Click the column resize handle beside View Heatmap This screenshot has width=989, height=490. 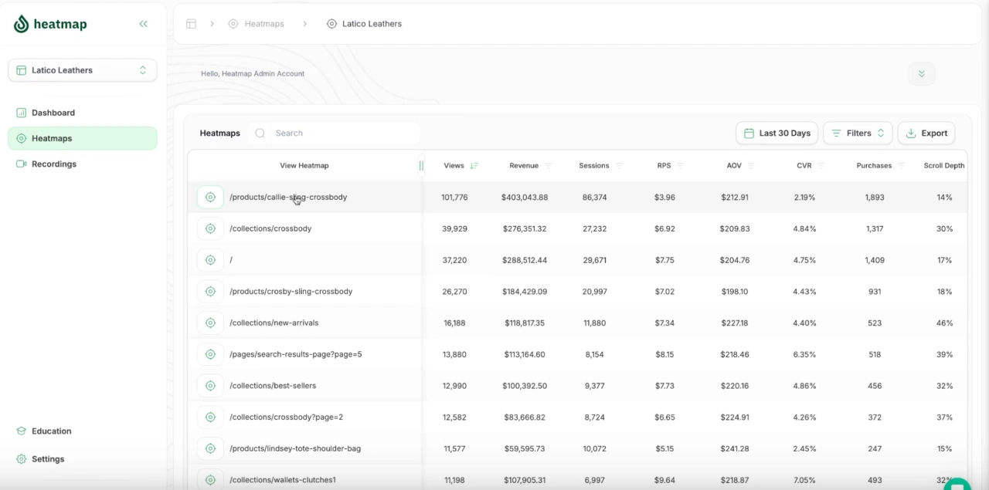(x=421, y=166)
